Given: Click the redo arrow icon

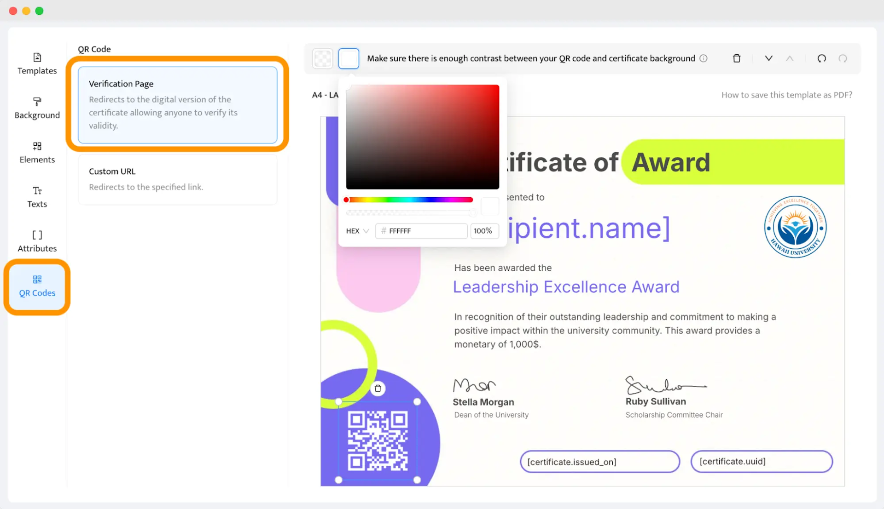Looking at the screenshot, I should pyautogui.click(x=843, y=58).
